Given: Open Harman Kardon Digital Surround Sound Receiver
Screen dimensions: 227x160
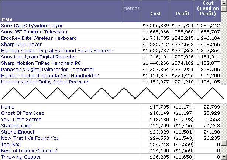Looking at the screenshot, I should pyautogui.click(x=57, y=51).
